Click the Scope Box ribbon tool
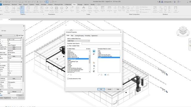The width and height of the screenshot is (191, 107). pos(115,10)
